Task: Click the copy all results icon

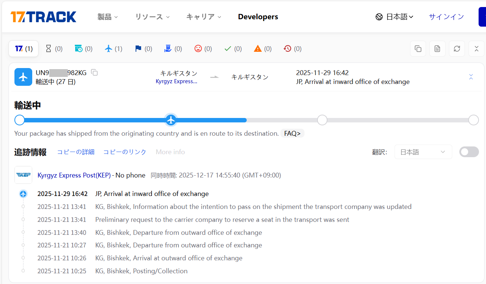Action: (x=418, y=49)
